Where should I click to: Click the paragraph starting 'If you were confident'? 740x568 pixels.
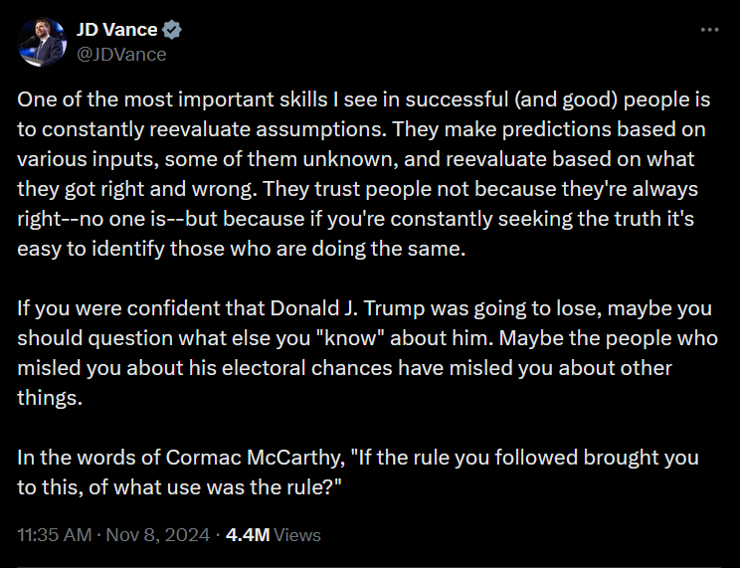(x=367, y=353)
